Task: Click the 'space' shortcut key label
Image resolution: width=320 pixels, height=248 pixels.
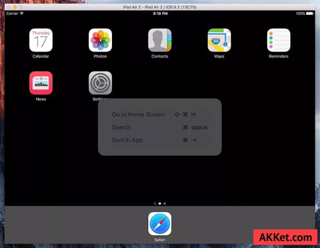Action: (x=199, y=127)
